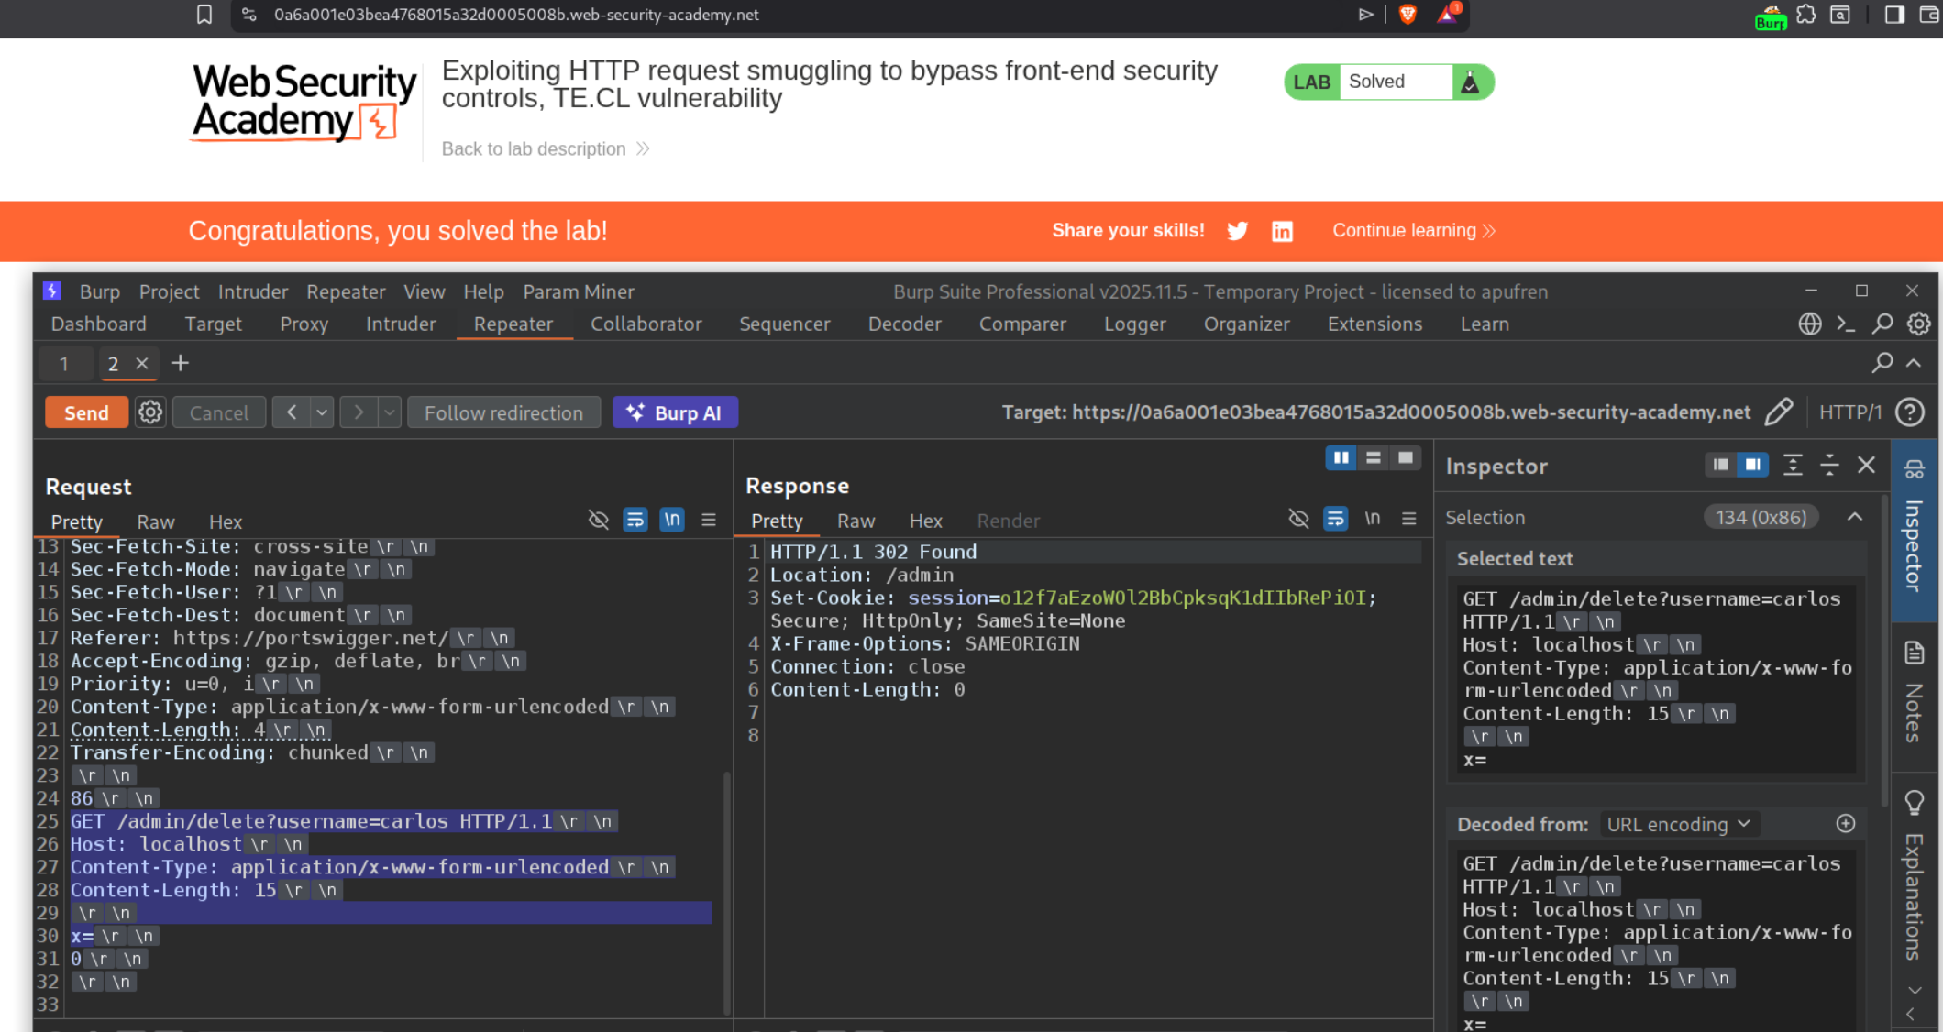The height and width of the screenshot is (1032, 1943).
Task: Click the edit target pencil icon
Action: click(x=1778, y=412)
